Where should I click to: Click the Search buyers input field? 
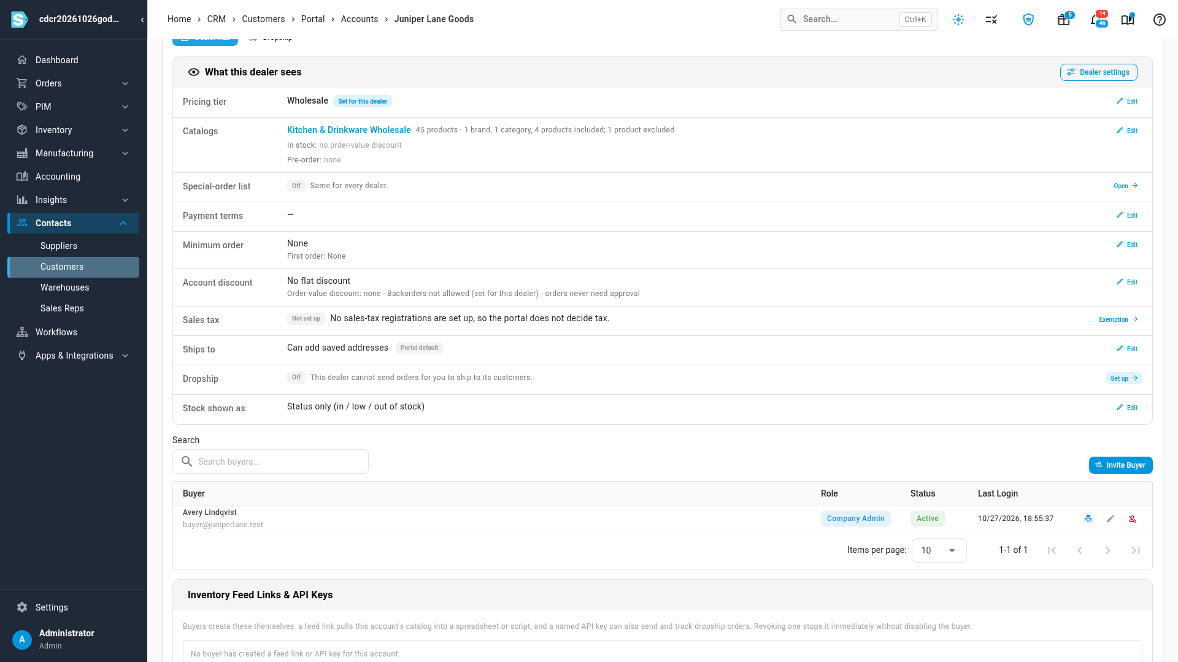click(271, 462)
